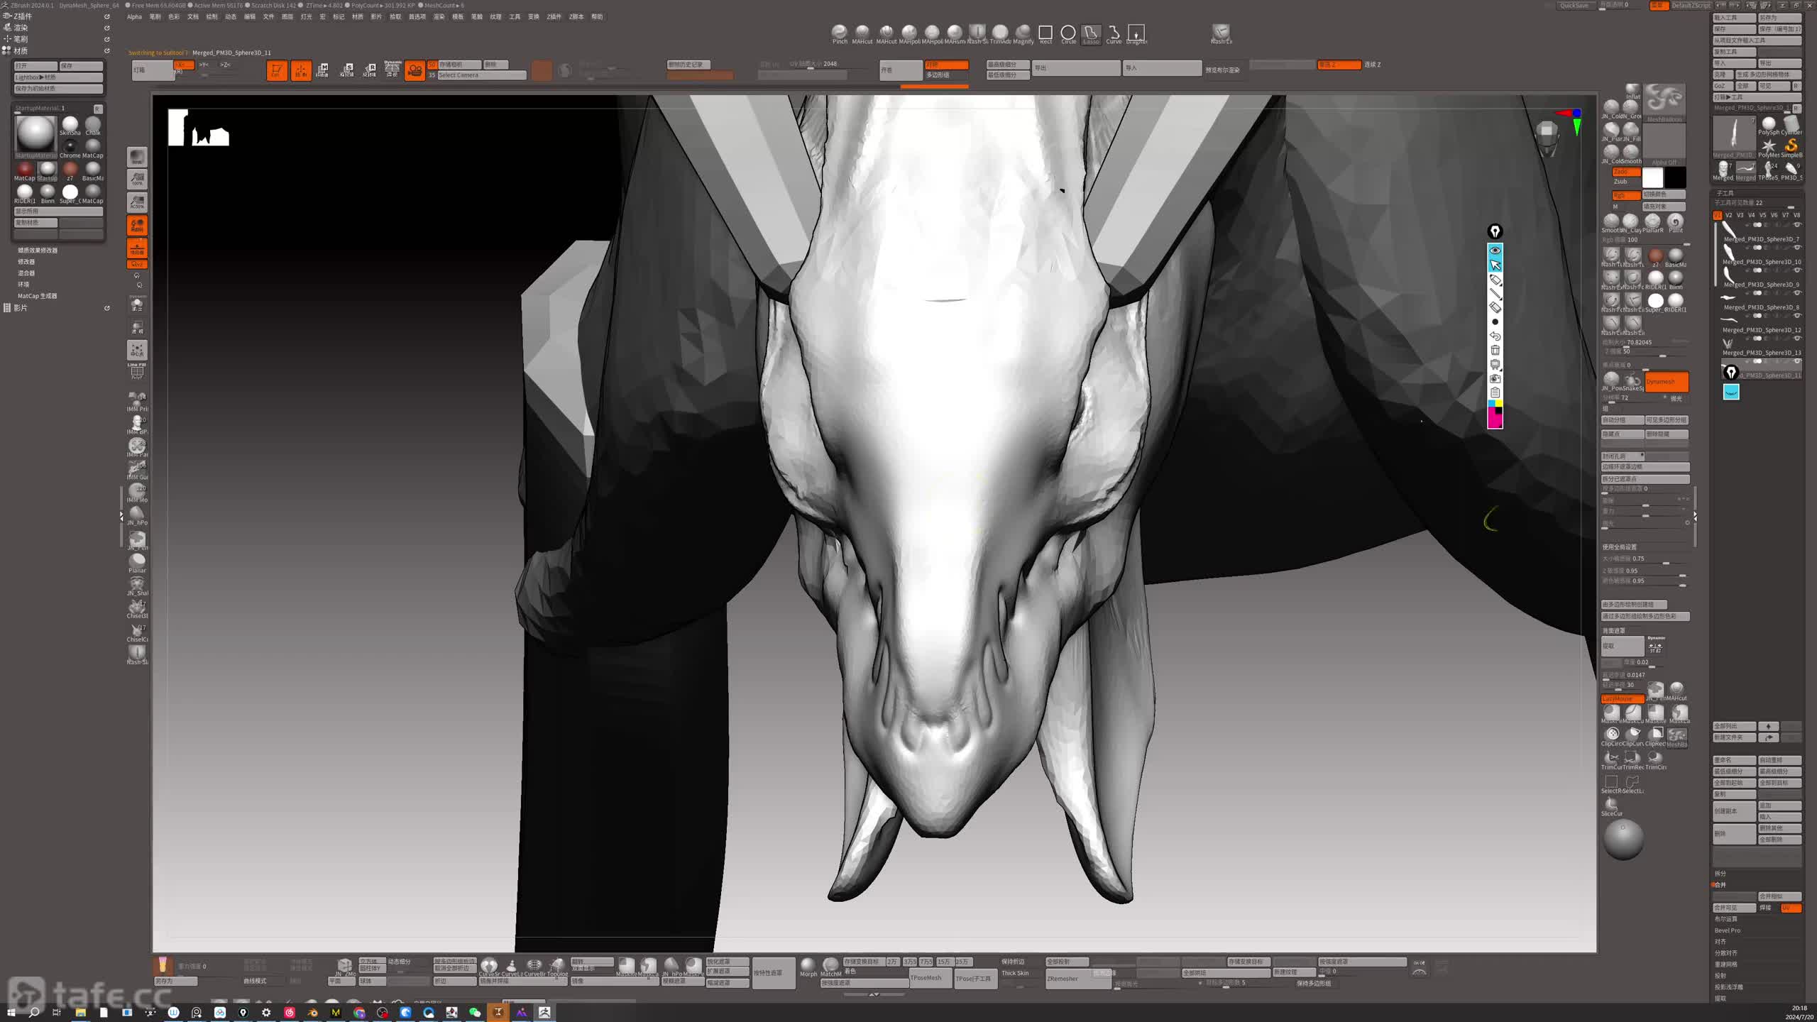Toggle the Zadd mode button

click(x=1625, y=172)
